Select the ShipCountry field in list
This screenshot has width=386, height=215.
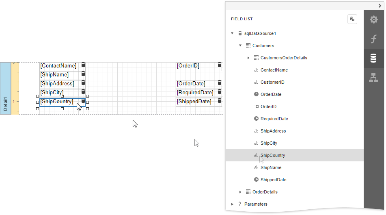click(273, 155)
